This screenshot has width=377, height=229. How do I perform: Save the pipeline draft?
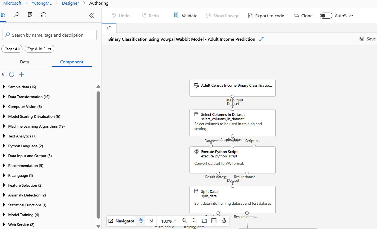[x=368, y=39]
